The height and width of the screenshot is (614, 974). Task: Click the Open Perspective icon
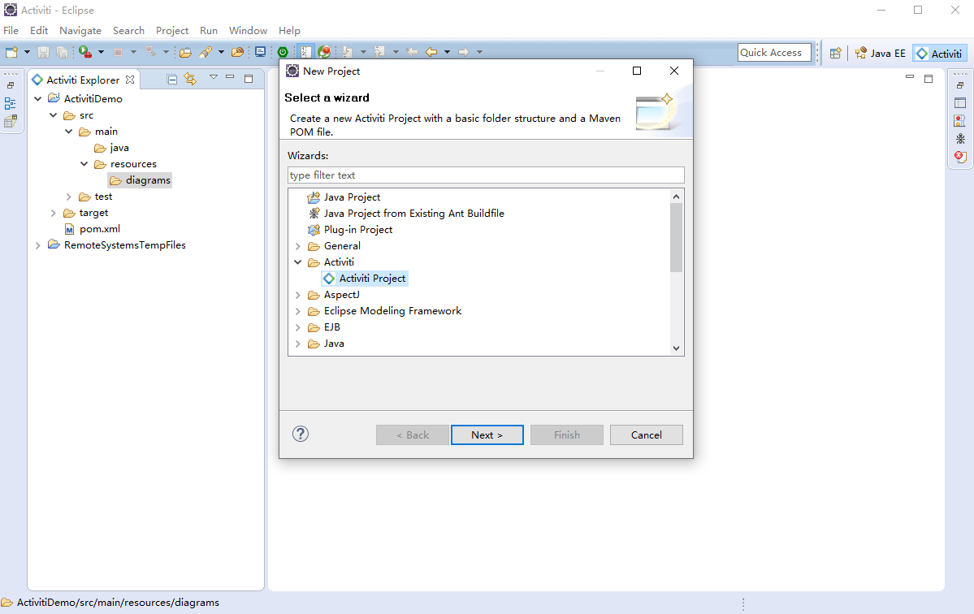click(x=835, y=54)
